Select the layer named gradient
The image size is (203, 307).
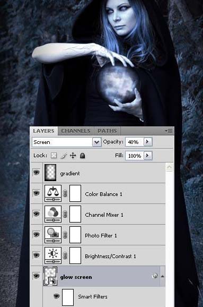(x=70, y=174)
